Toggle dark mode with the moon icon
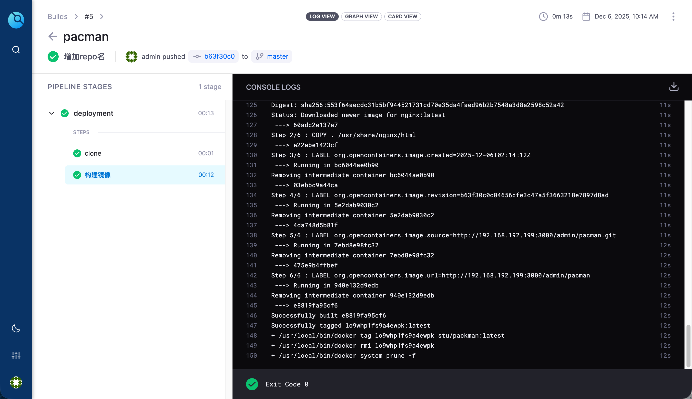 16,328
